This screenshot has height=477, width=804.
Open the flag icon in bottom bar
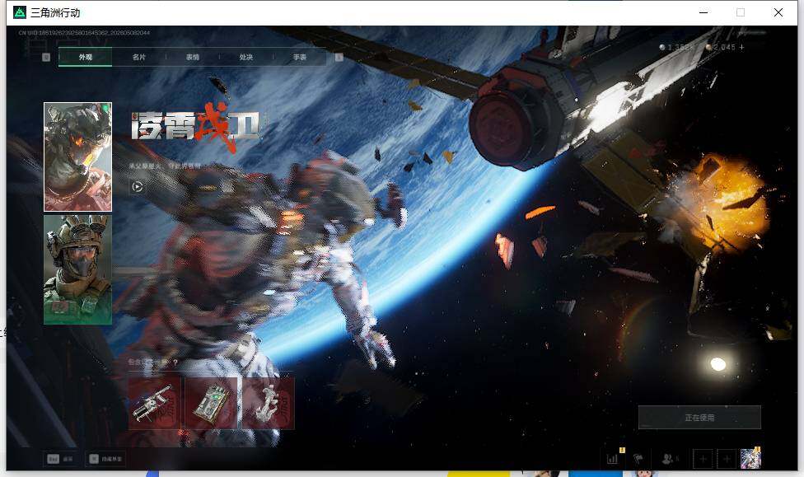[x=638, y=459]
